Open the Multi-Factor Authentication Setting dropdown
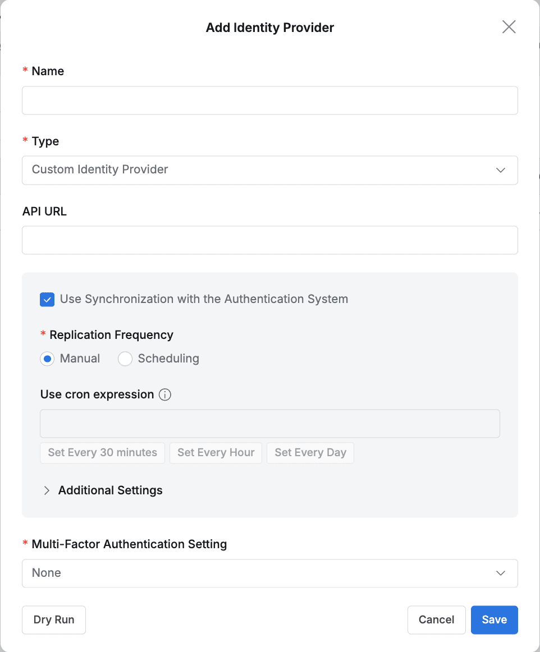The image size is (540, 652). click(269, 573)
